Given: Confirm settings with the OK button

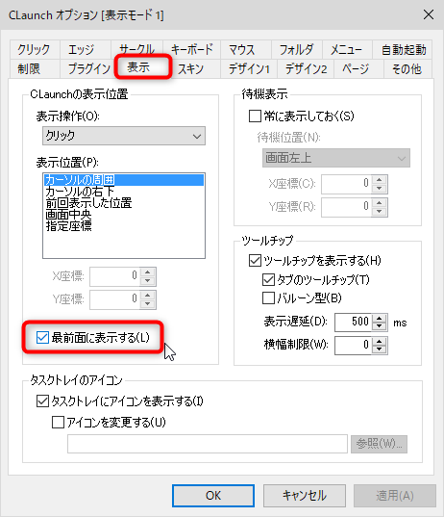Looking at the screenshot, I should click(213, 496).
